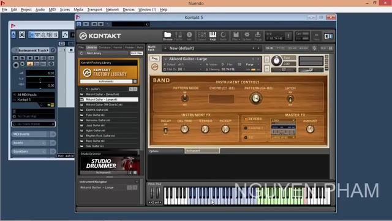
Task: Flip the Latch switch
Action: [x=290, y=99]
